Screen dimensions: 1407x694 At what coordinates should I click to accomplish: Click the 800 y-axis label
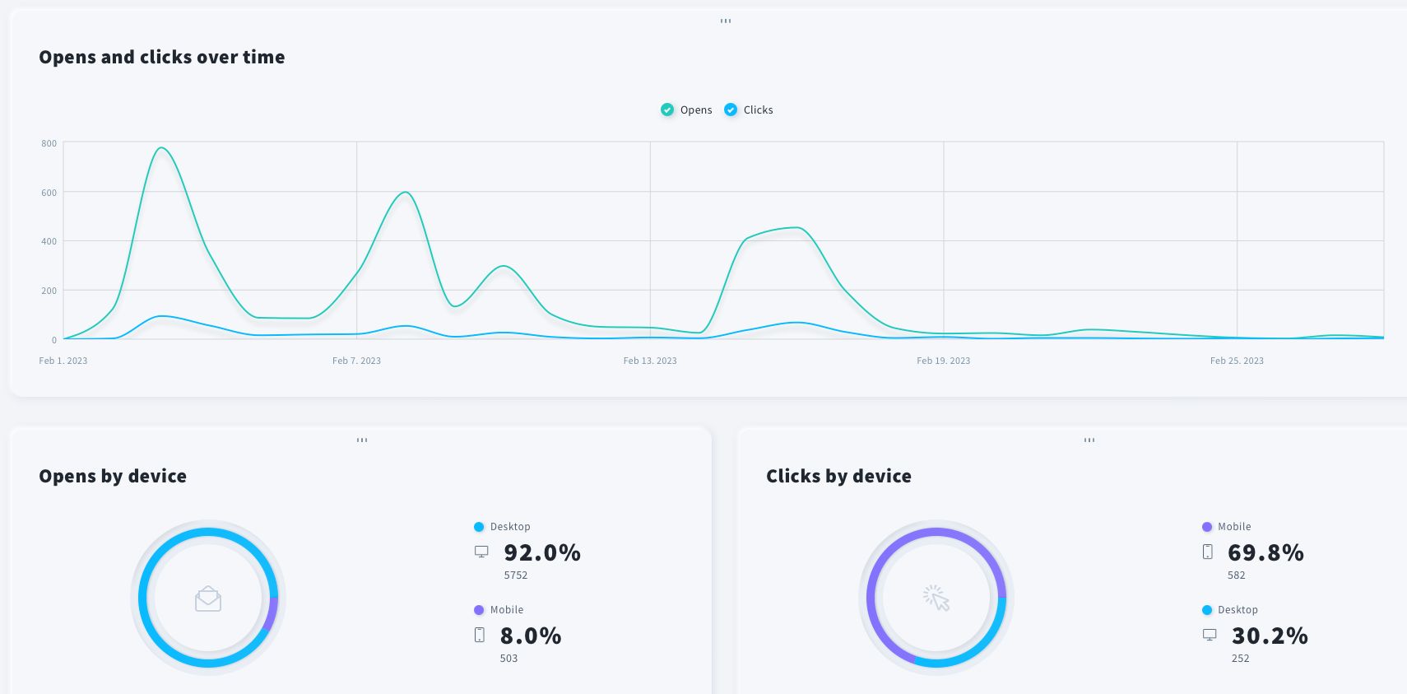49,143
